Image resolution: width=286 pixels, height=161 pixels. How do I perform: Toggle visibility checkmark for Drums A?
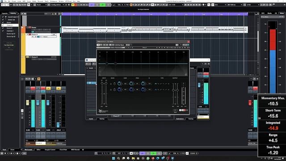(x=3, y=25)
